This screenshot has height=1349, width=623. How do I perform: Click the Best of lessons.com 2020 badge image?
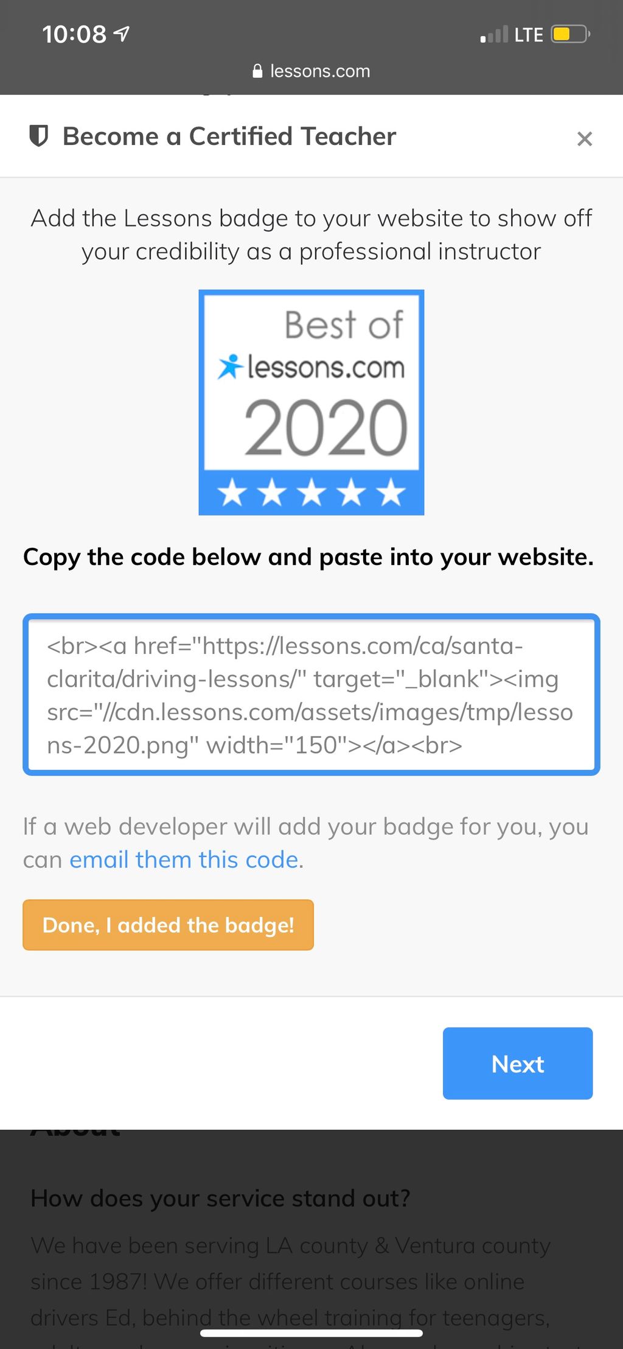pyautogui.click(x=311, y=402)
